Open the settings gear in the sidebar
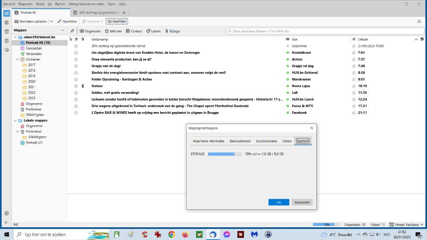 click(x=6, y=213)
